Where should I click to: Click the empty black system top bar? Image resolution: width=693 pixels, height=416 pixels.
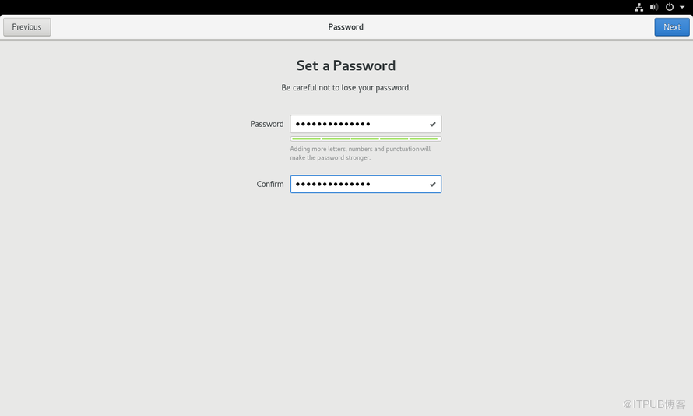click(311, 7)
